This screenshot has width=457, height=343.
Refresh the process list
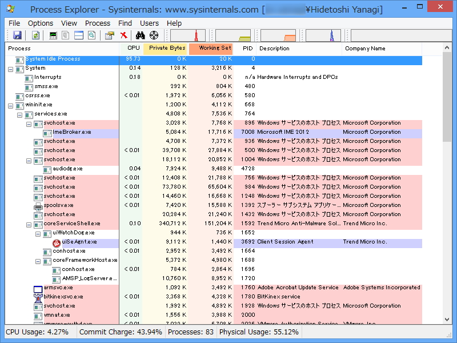point(34,35)
